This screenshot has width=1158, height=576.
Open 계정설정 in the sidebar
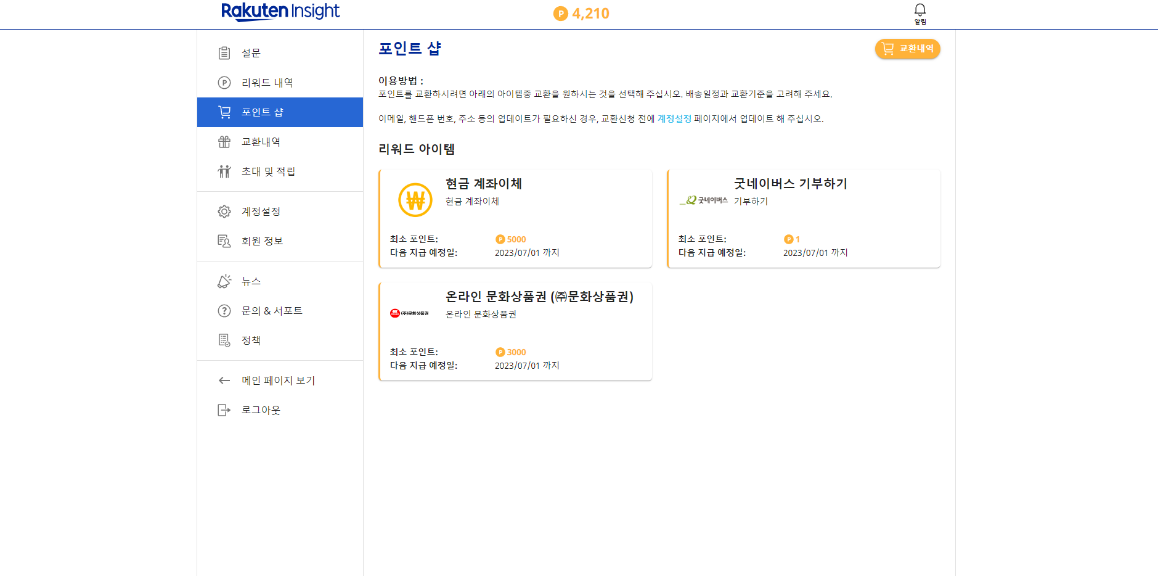[280, 212]
